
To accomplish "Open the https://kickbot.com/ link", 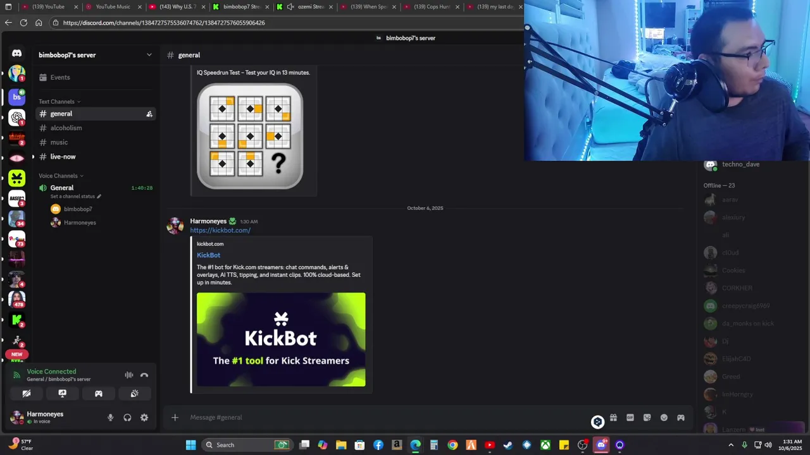I will (x=220, y=230).
